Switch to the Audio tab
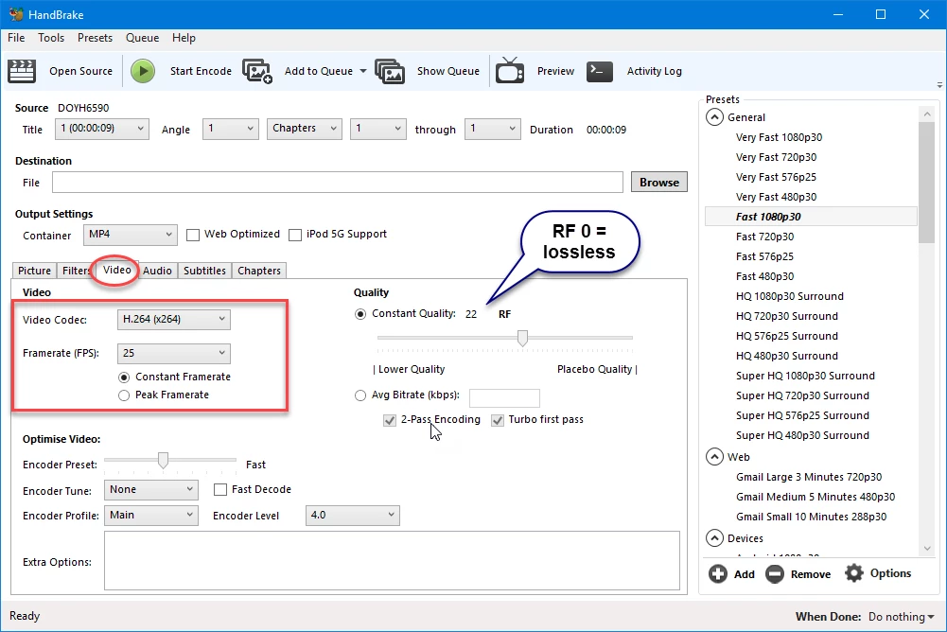The height and width of the screenshot is (632, 947). tap(157, 271)
